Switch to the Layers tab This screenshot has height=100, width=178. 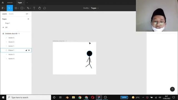[x=4, y=14]
